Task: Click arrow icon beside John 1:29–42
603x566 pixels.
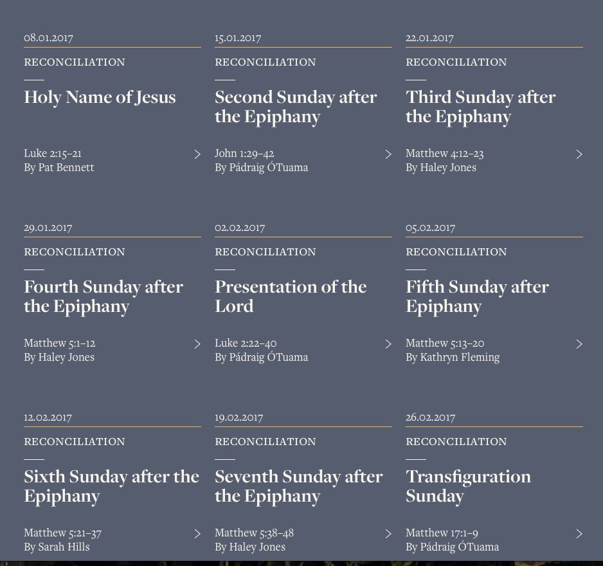Action: tap(388, 154)
